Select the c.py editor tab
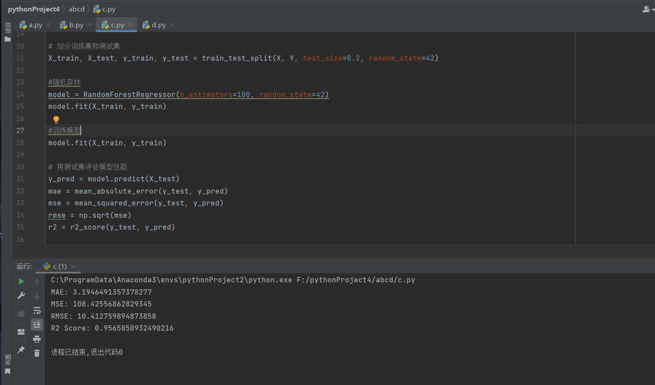This screenshot has width=655, height=385. click(x=117, y=25)
